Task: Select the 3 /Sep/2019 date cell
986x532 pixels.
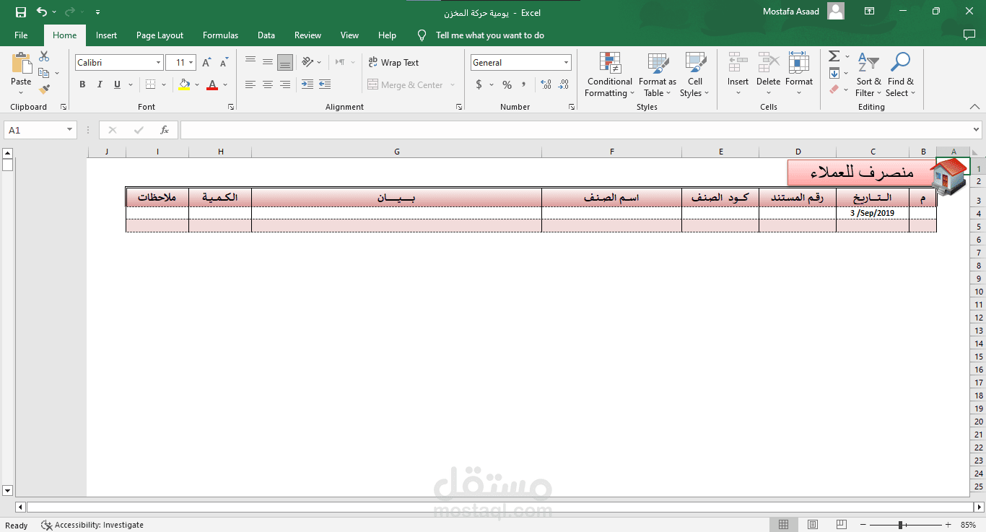Action: (x=872, y=213)
